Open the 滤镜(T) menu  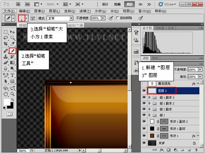click(85, 11)
